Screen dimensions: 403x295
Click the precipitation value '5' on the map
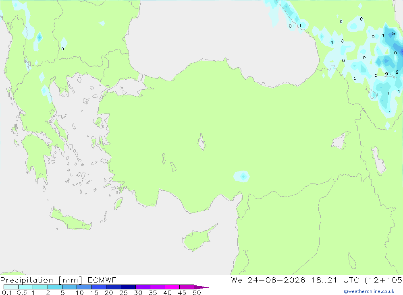click(x=393, y=34)
